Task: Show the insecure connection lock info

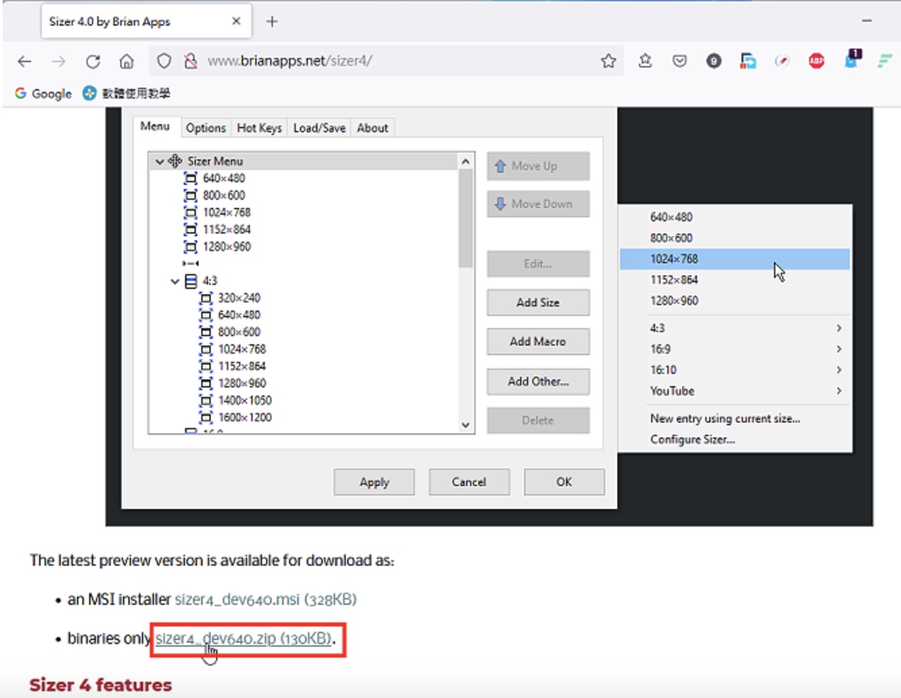Action: point(191,61)
